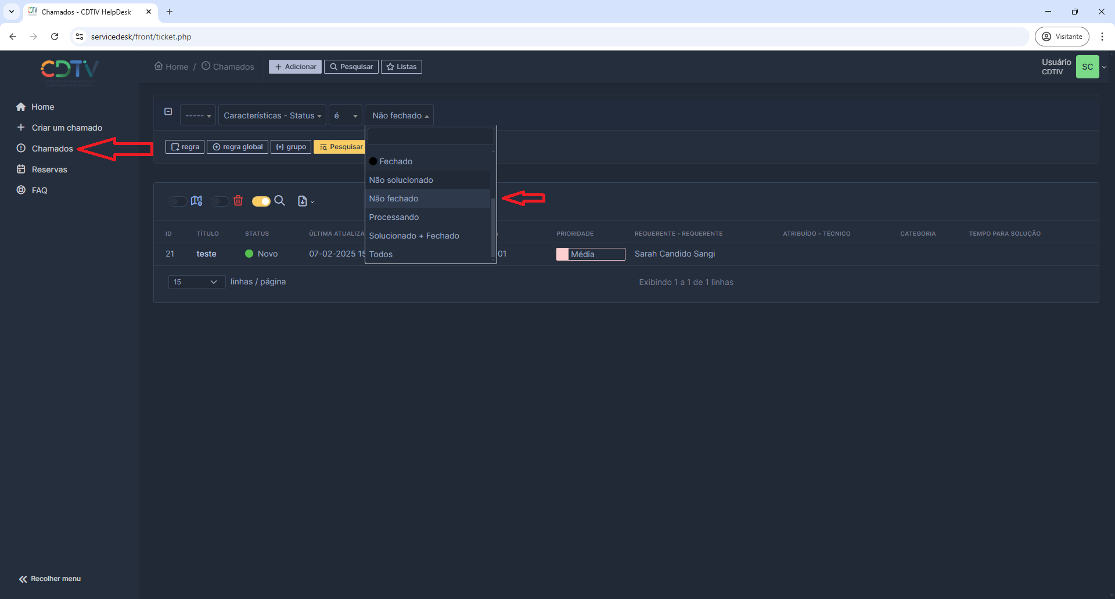The image size is (1115, 599).
Task: Click the status dropdown search field
Action: pyautogui.click(x=430, y=137)
